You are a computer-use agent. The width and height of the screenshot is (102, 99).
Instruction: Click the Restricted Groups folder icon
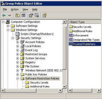[x=22, y=54]
